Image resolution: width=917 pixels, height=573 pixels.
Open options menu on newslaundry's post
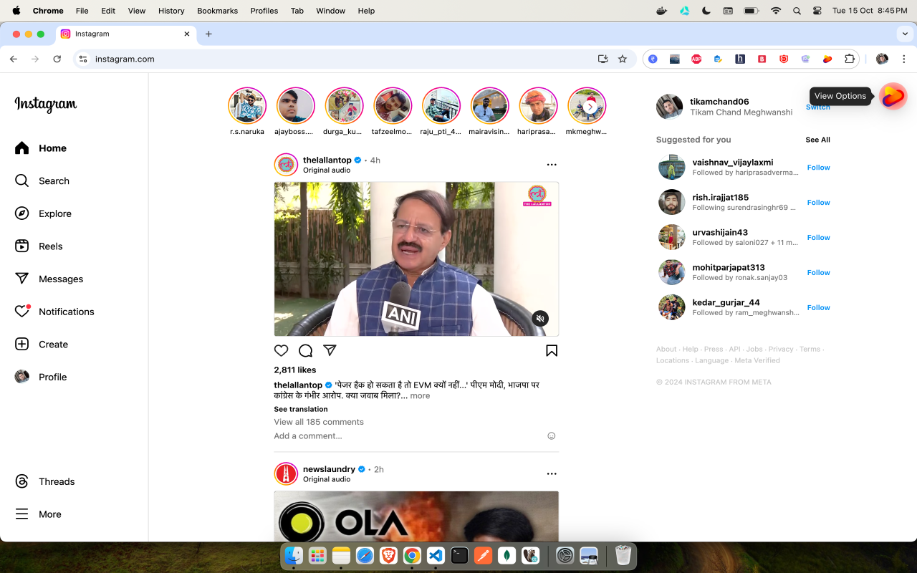point(551,473)
